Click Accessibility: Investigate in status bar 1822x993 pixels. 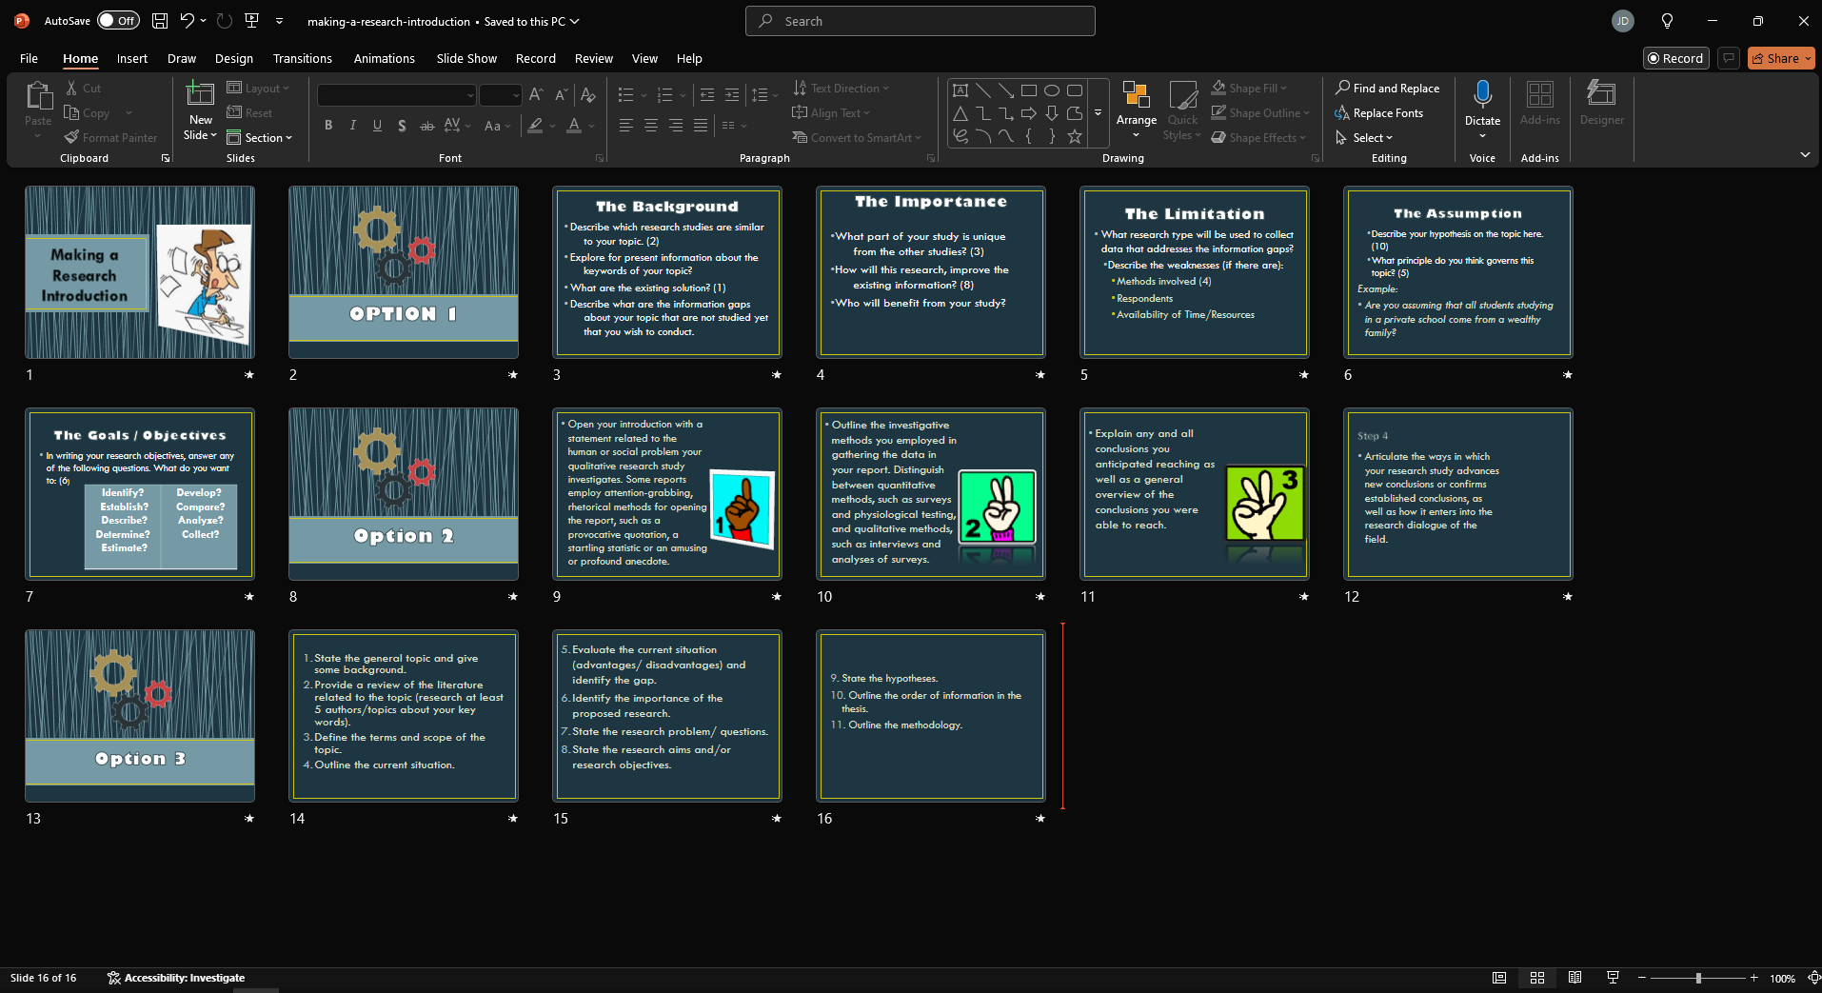pyautogui.click(x=176, y=978)
